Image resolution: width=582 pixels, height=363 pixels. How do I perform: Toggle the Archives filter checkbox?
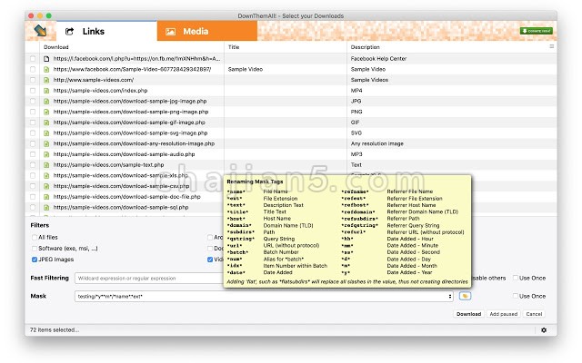coord(210,237)
